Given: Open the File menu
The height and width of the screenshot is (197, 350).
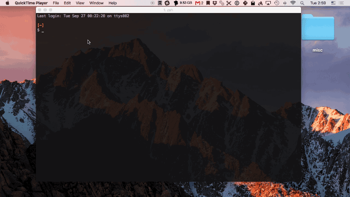Looking at the screenshot, I should [x=56, y=3].
